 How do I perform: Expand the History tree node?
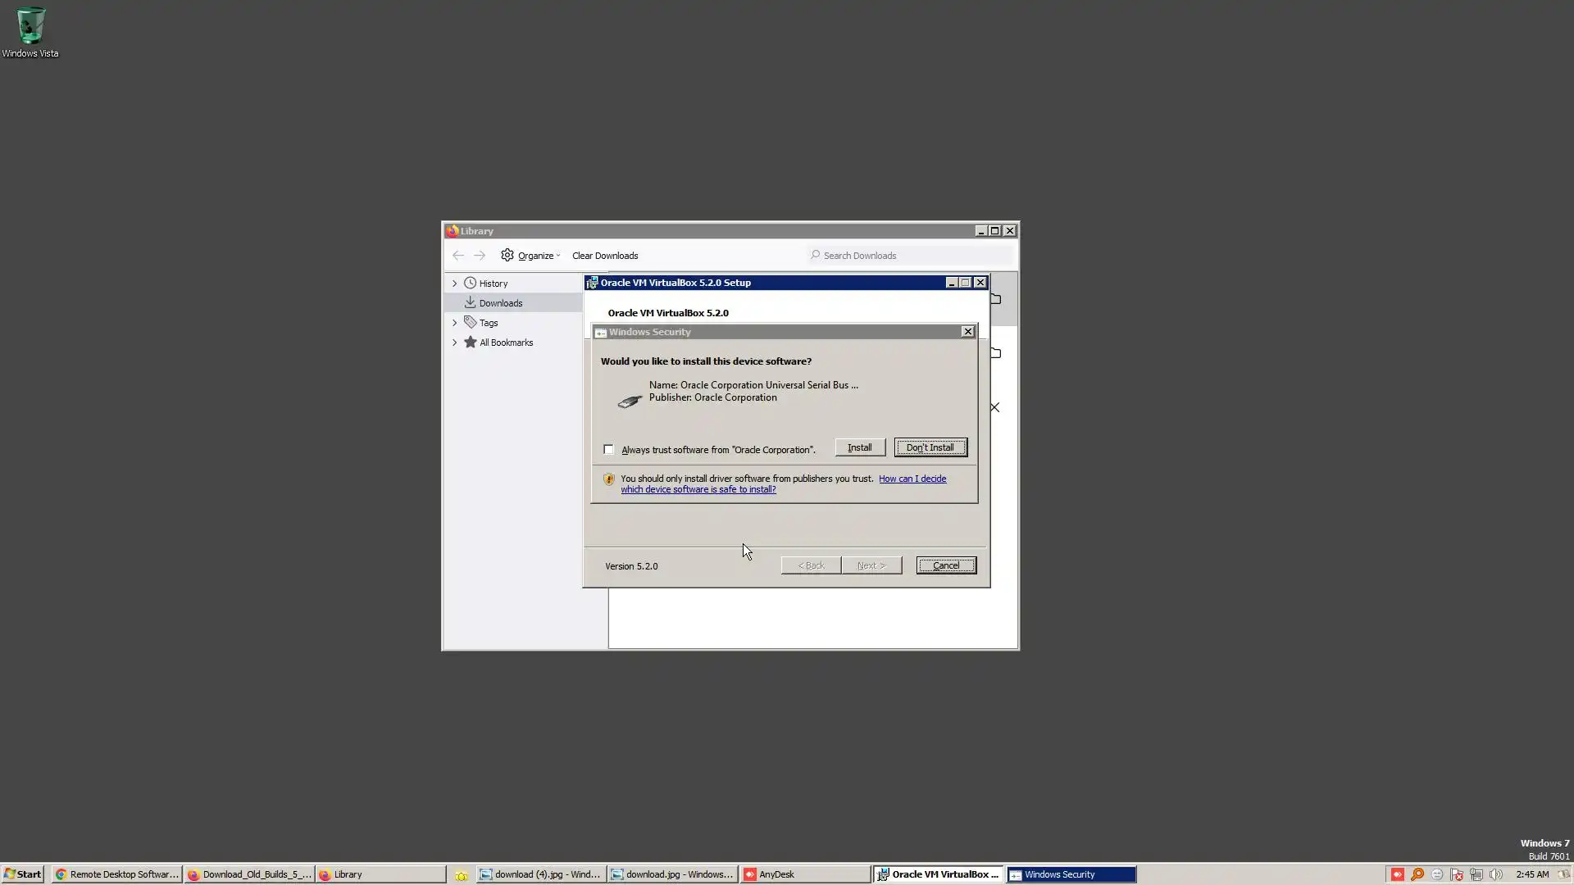[x=455, y=284]
